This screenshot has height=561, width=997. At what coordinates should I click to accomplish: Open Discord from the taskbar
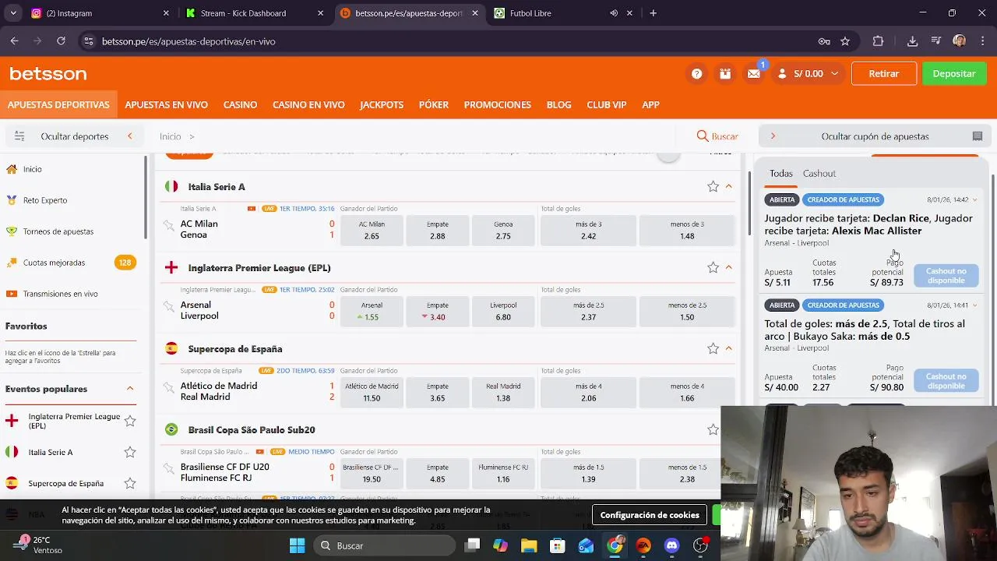point(671,545)
